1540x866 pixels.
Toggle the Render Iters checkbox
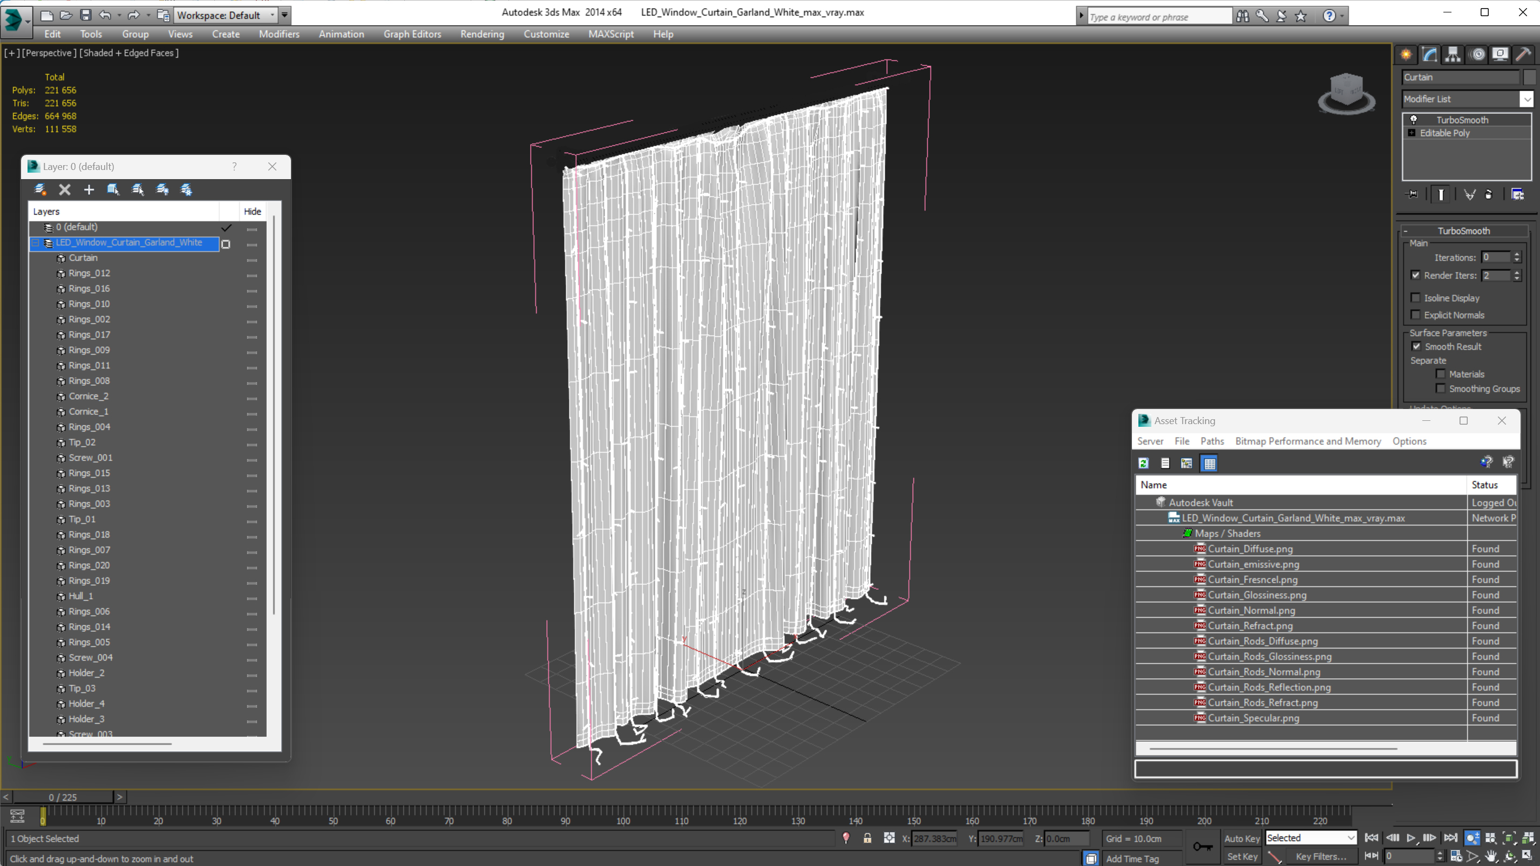tap(1415, 276)
